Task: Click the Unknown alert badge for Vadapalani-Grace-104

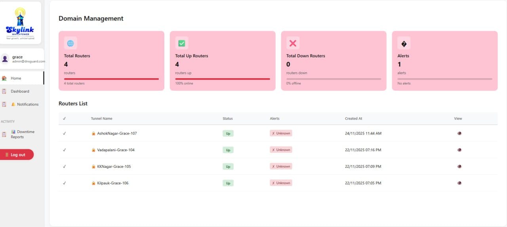Action: [x=281, y=150]
